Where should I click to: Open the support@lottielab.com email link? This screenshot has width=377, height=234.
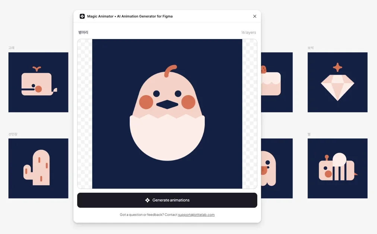tap(196, 215)
